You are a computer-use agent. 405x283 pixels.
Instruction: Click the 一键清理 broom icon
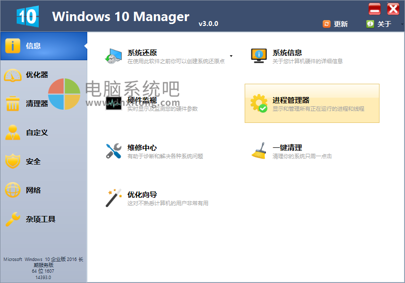(x=259, y=151)
